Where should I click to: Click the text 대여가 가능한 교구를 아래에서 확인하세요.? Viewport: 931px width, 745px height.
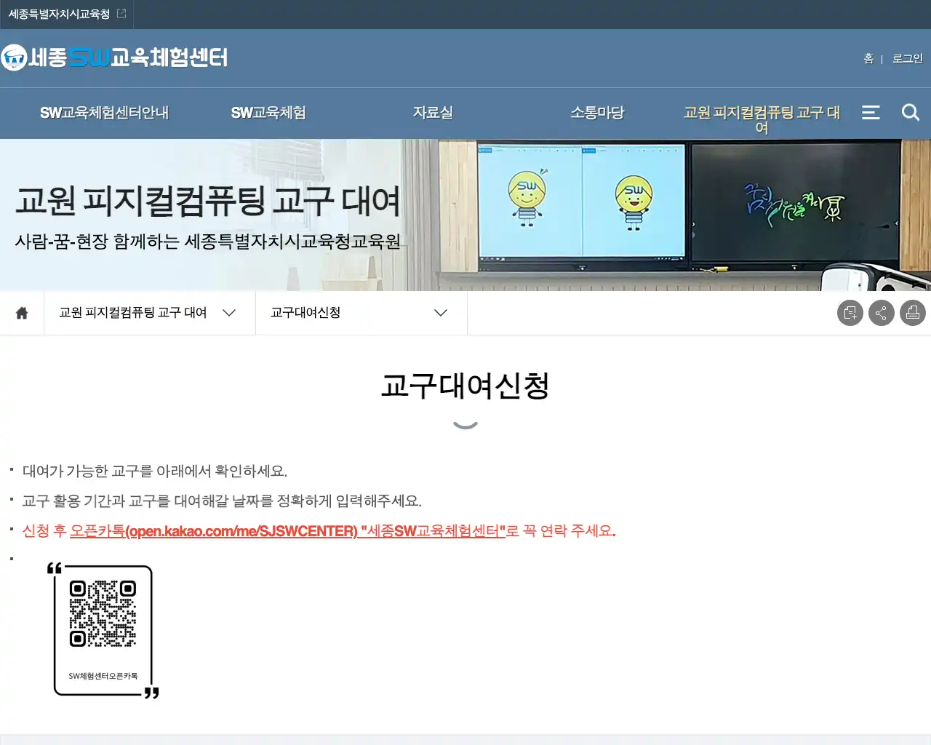(x=155, y=471)
